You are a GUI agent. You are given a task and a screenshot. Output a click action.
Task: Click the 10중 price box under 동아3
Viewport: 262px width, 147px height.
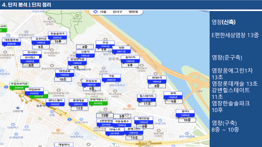pos(187,120)
